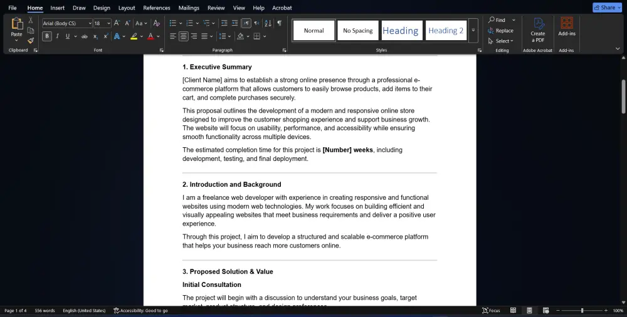
Task: Click the Copy icon in Clipboard
Action: [x=30, y=30]
